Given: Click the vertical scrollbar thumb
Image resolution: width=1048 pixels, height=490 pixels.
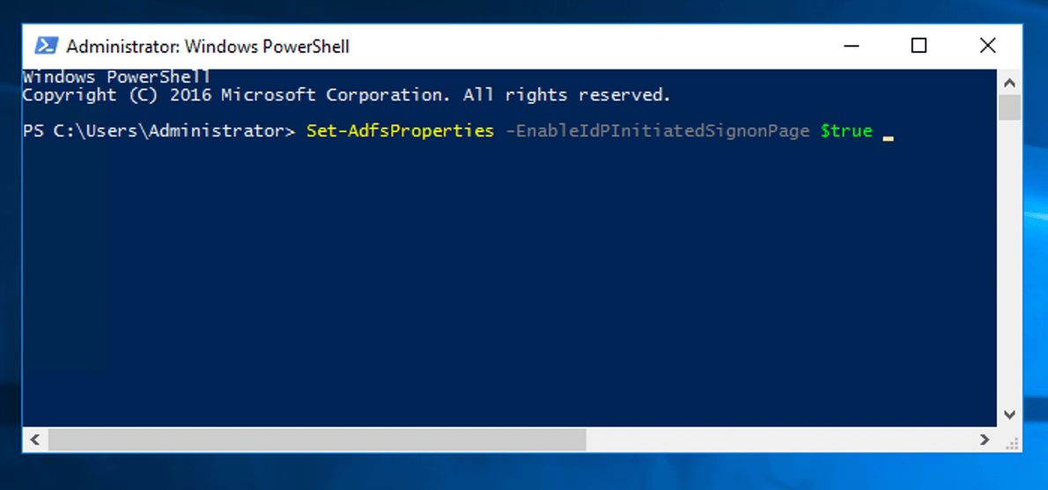Looking at the screenshot, I should click(x=1010, y=107).
